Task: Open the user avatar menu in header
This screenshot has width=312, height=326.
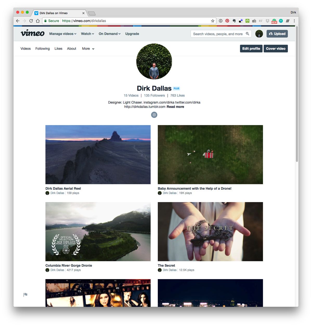Action: pyautogui.click(x=259, y=34)
